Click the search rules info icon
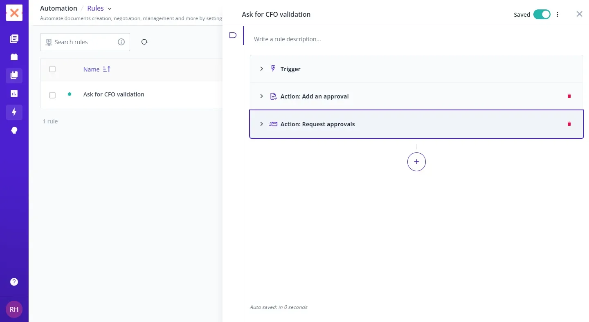The width and height of the screenshot is (589, 322). [x=121, y=42]
